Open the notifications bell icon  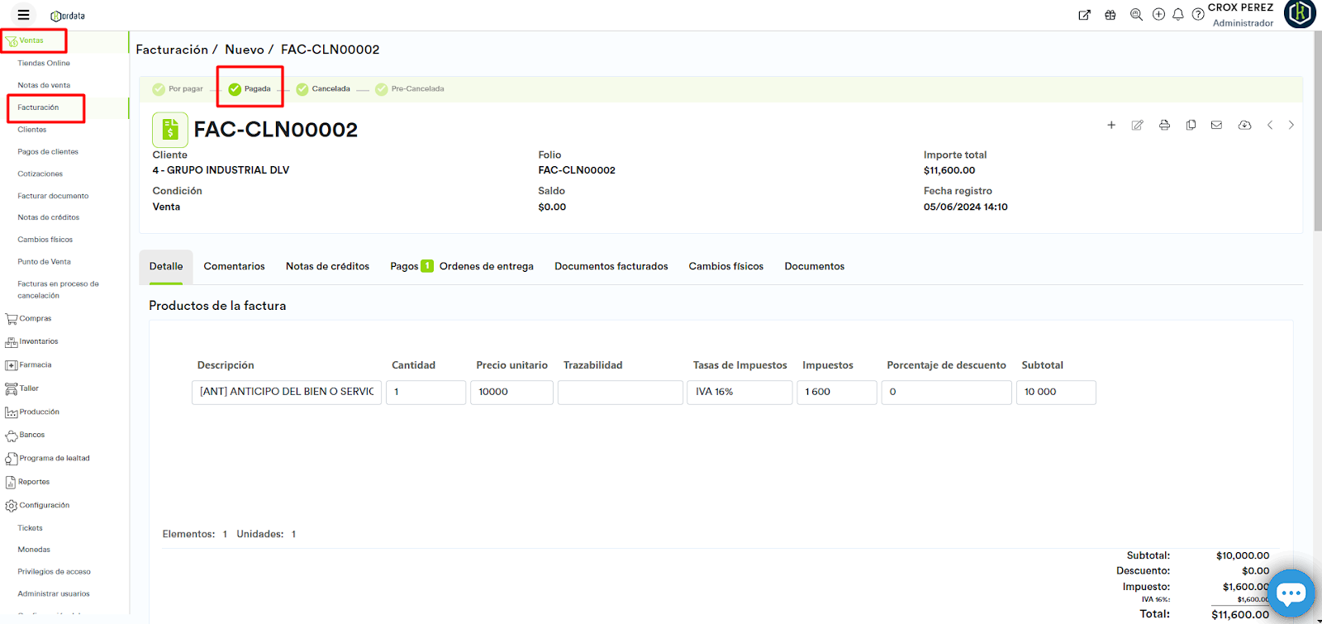click(x=1178, y=14)
